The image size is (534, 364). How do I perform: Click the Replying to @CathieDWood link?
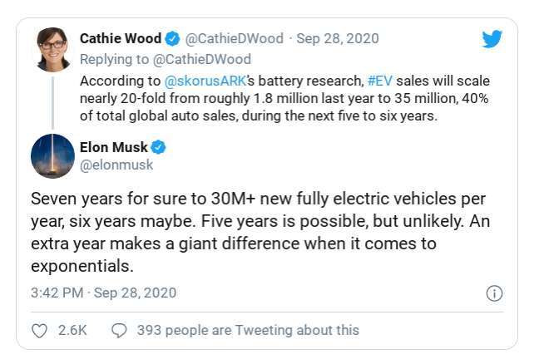[166, 59]
